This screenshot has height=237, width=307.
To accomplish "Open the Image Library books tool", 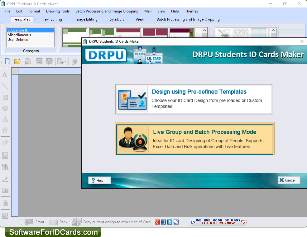I will pos(5,167).
